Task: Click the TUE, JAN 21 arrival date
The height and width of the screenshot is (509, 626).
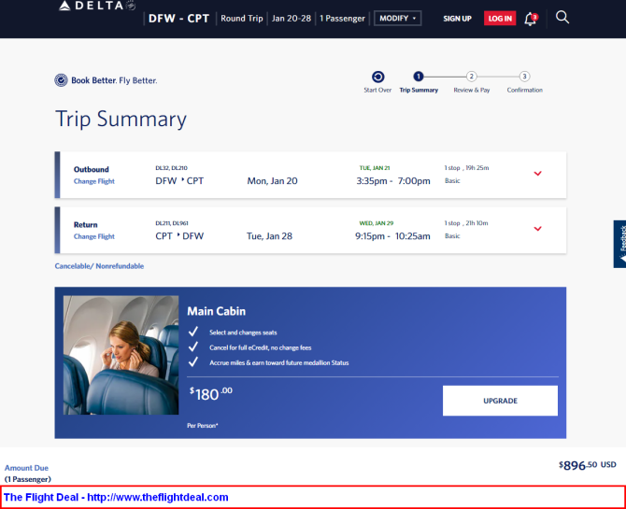Action: pyautogui.click(x=375, y=168)
